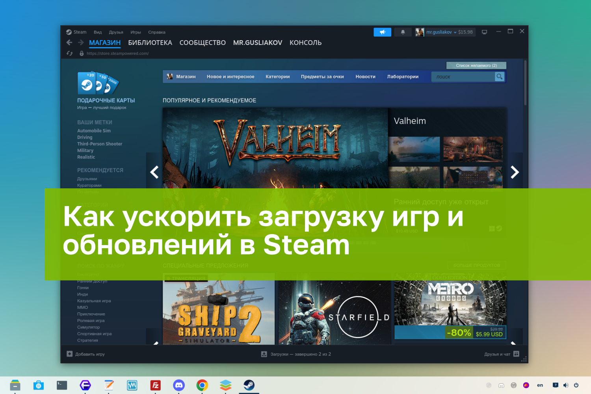Open Друзья и чат label

[497, 354]
